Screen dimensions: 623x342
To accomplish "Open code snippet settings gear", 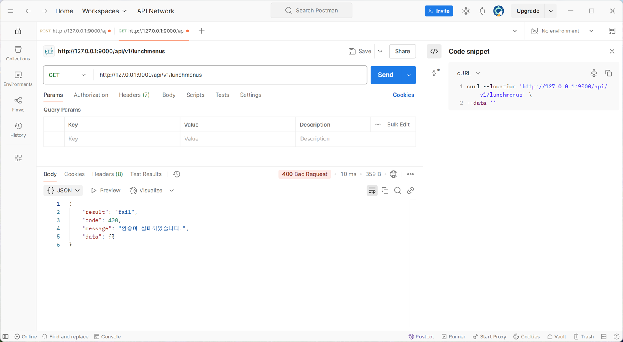I will click(594, 73).
